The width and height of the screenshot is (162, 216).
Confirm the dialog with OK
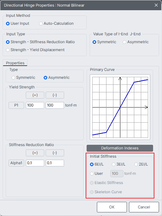tap(112, 207)
